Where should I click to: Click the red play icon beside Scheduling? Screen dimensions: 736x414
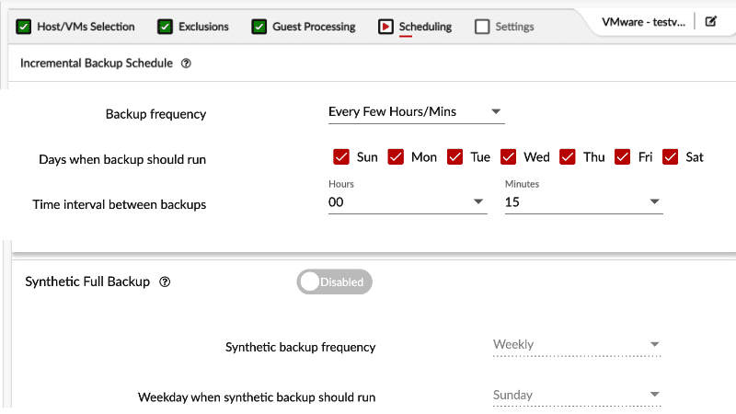[x=385, y=27]
